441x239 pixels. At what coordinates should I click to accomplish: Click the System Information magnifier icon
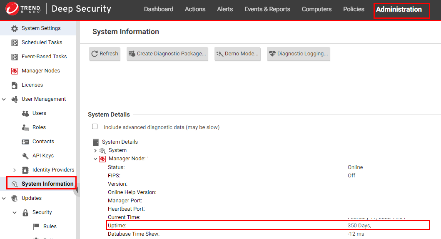tap(14, 184)
